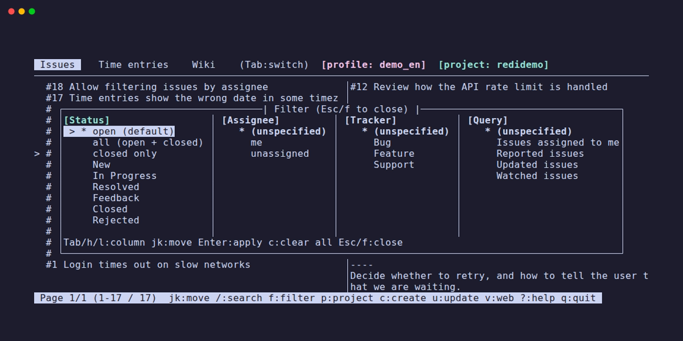Select Feature tracker option

(x=394, y=153)
